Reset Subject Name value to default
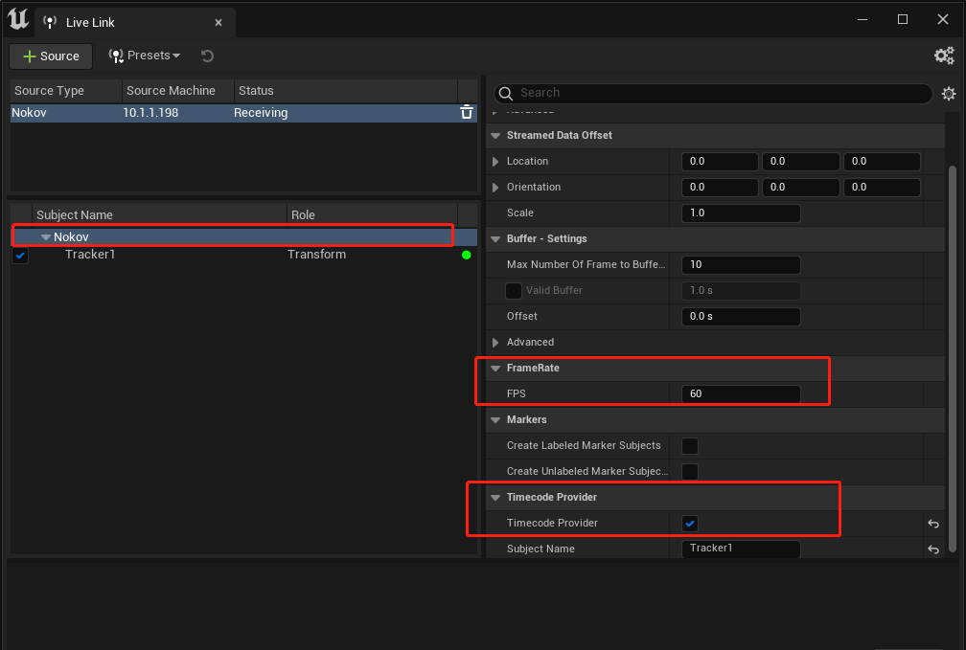The width and height of the screenshot is (966, 650). coord(933,549)
